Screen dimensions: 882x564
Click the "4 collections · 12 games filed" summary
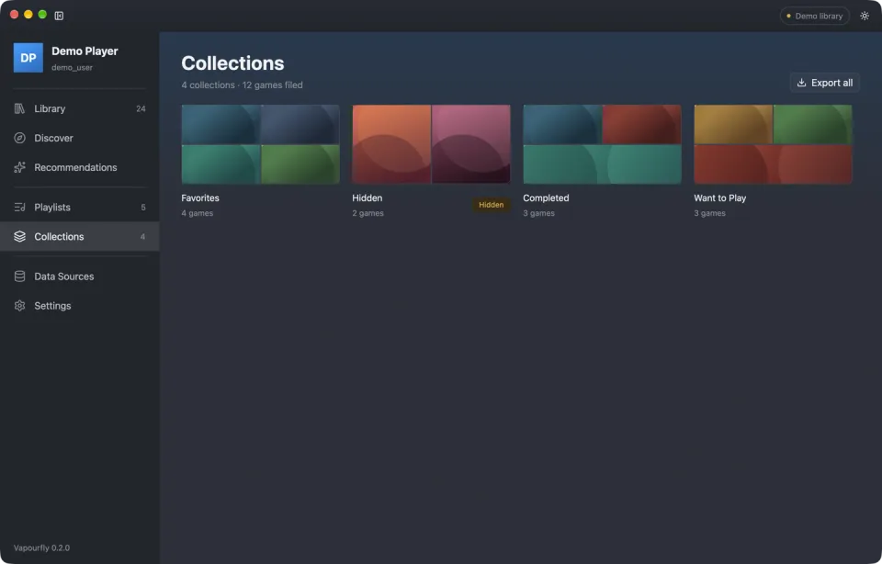coord(242,85)
